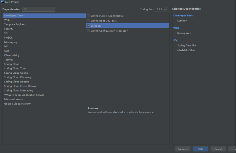Screen dimensions: 236x153
Task: Uncheck the Lombok checkbox
Action: click(88, 26)
